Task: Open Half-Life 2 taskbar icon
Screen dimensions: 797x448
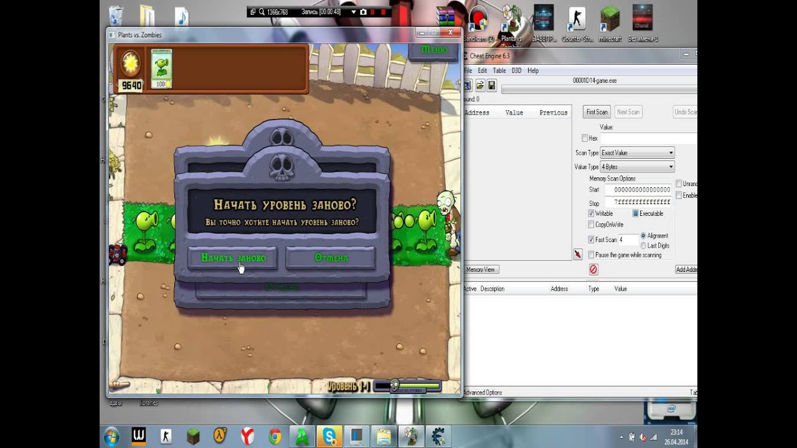Action: click(x=220, y=436)
